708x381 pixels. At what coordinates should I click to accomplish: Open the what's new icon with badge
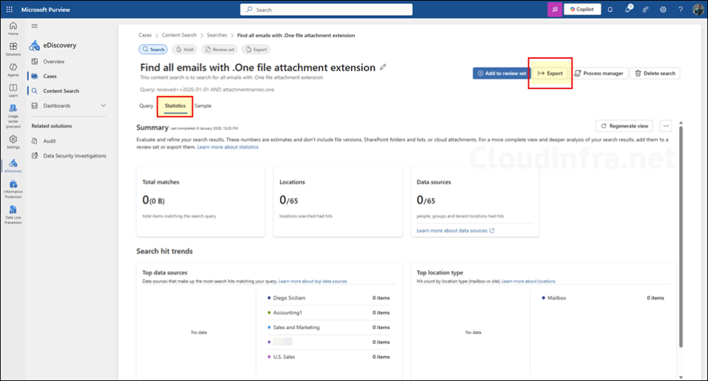(x=628, y=9)
